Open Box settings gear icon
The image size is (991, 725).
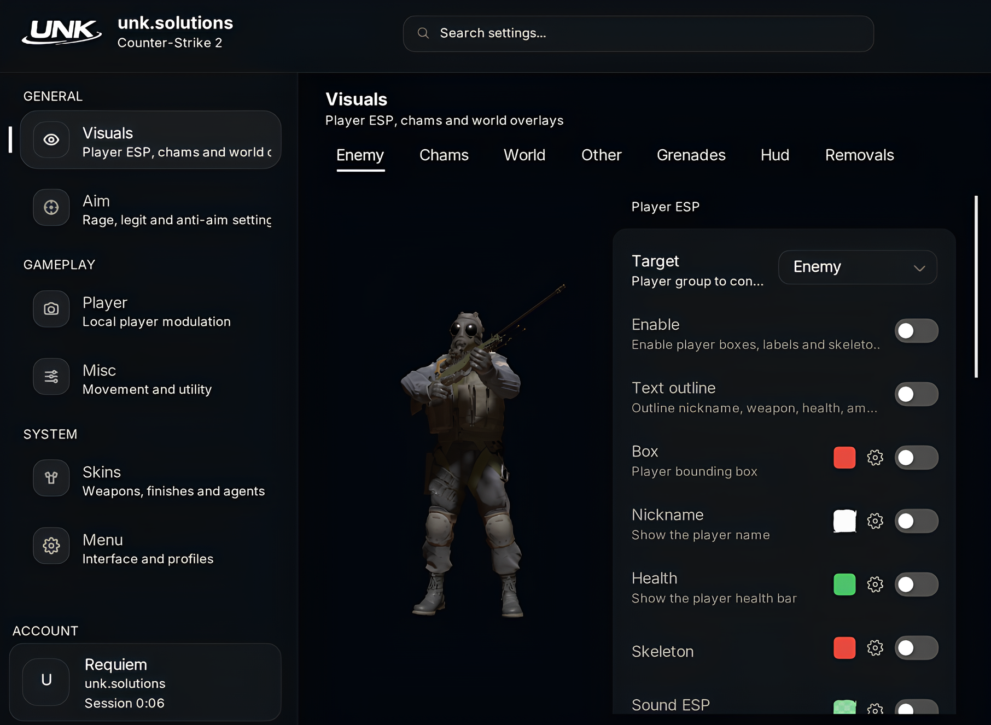875,458
